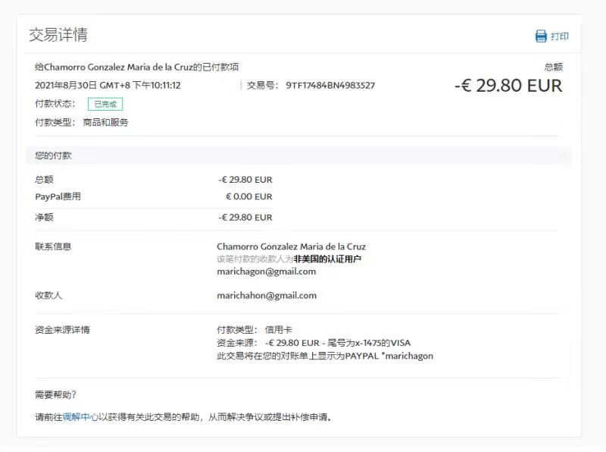This screenshot has height=452, width=606.
Task: Click the 打印 print link
Action: [x=560, y=36]
